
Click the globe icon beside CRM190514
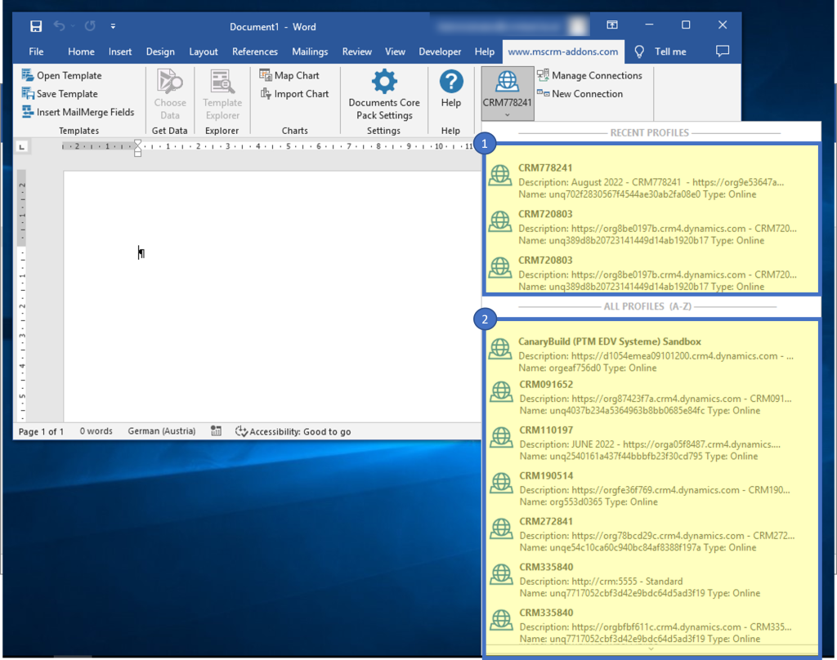click(501, 483)
